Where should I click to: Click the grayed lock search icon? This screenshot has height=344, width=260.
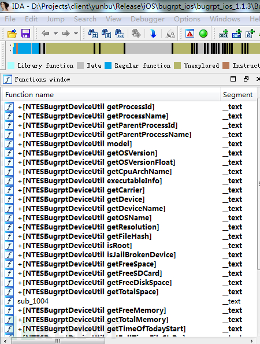pyautogui.click(x=170, y=34)
